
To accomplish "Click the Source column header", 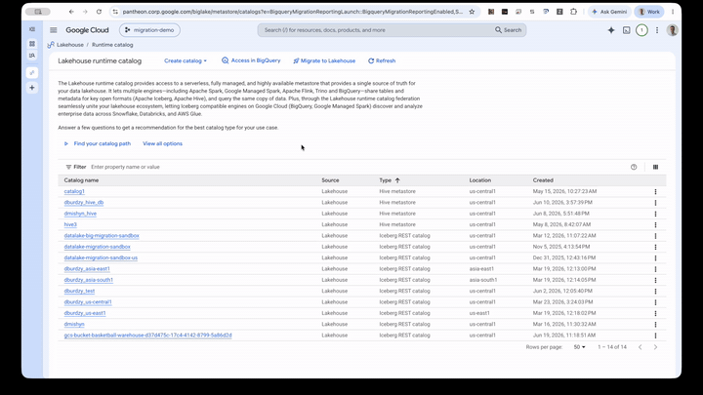I will [330, 180].
